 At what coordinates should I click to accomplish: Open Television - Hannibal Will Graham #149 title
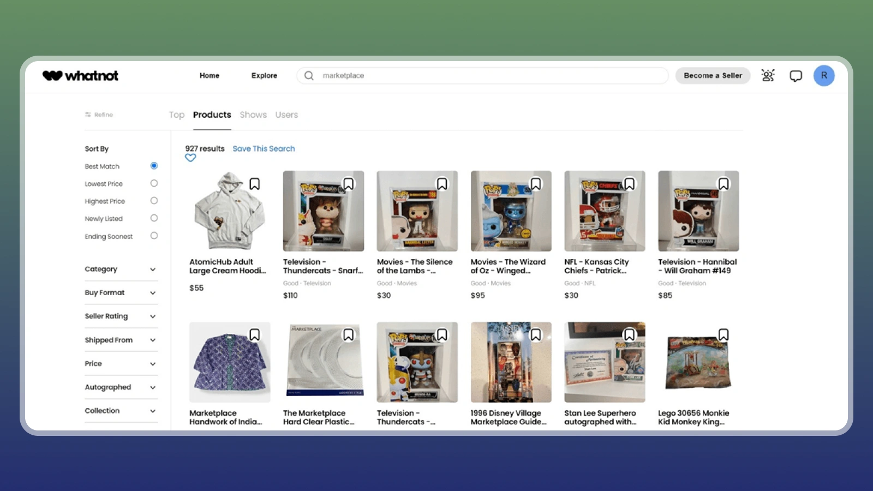pos(697,266)
